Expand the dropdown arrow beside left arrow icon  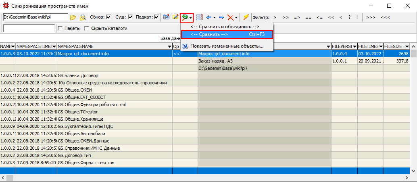214,17
